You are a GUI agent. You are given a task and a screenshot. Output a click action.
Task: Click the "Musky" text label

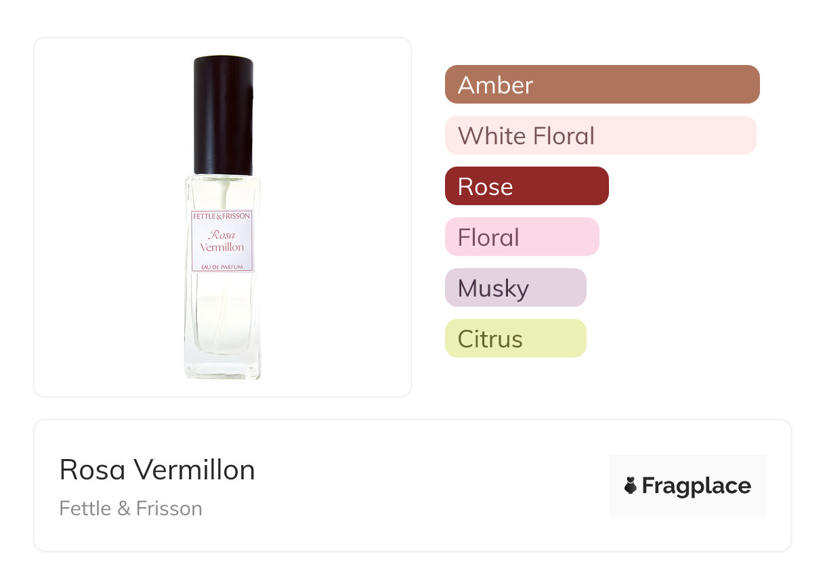point(492,288)
